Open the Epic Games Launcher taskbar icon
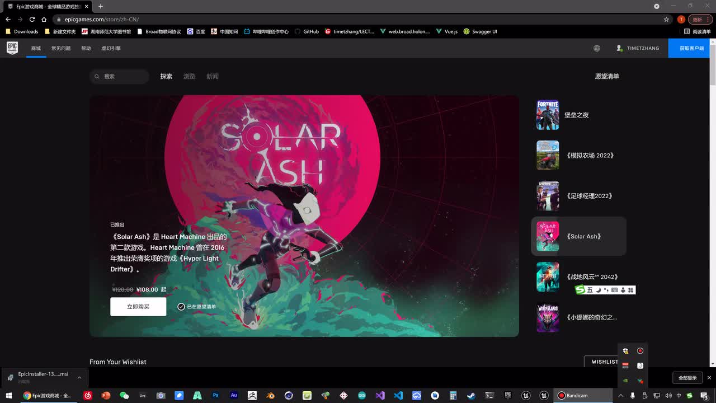The image size is (716, 403). point(508,395)
